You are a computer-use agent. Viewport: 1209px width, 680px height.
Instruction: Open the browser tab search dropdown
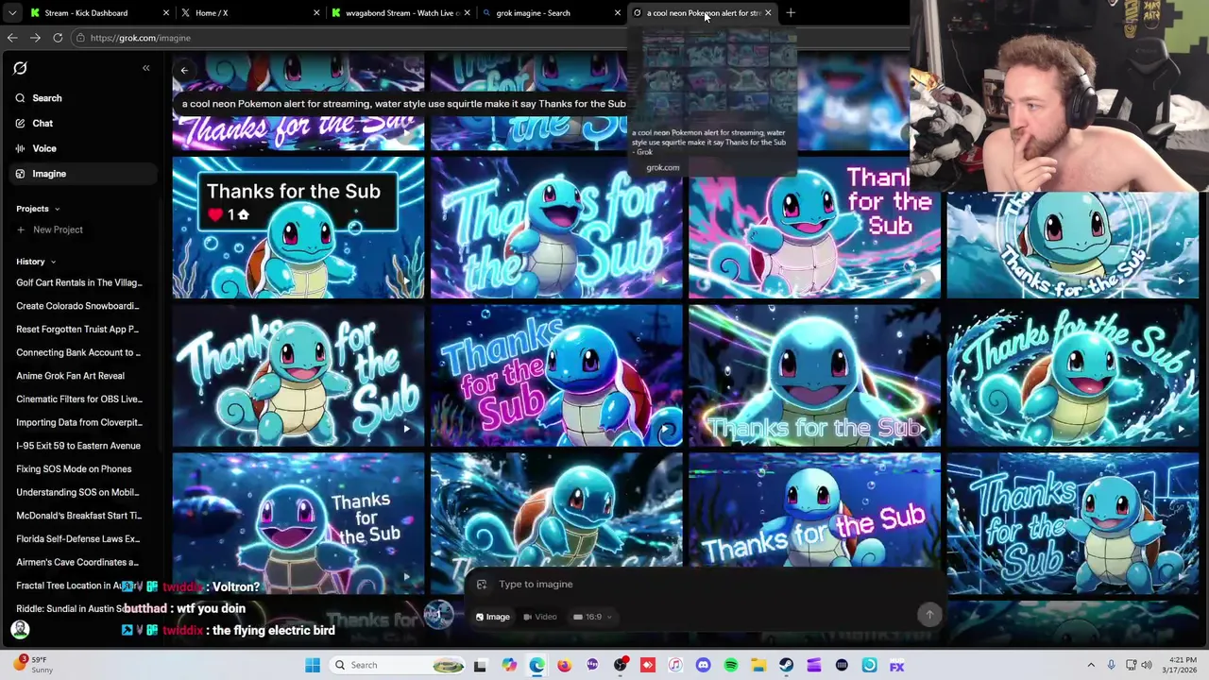tap(12, 13)
